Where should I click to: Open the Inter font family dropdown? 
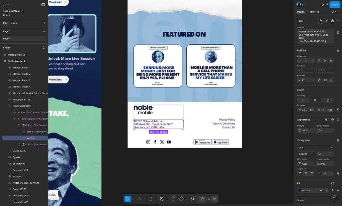[x=315, y=148]
